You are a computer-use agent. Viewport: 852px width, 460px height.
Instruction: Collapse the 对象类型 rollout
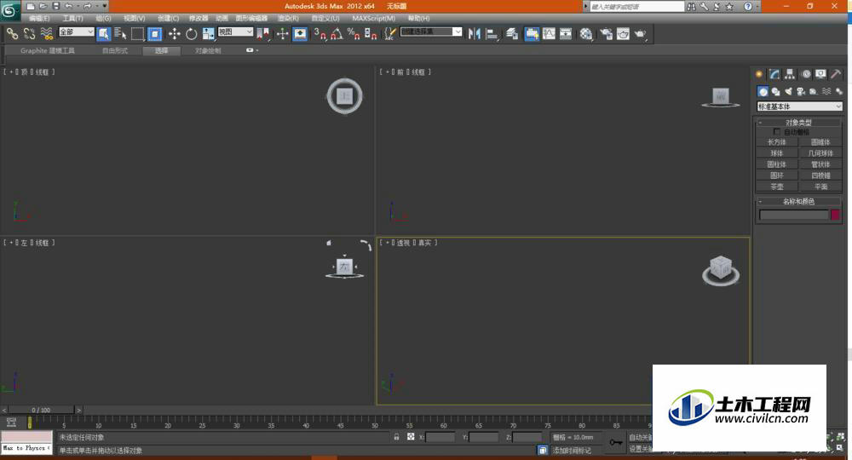798,123
